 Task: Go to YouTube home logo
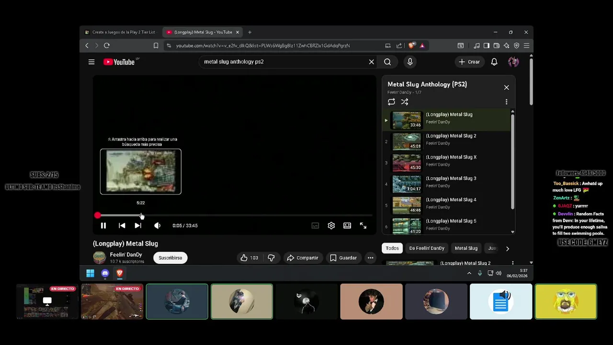pos(119,62)
